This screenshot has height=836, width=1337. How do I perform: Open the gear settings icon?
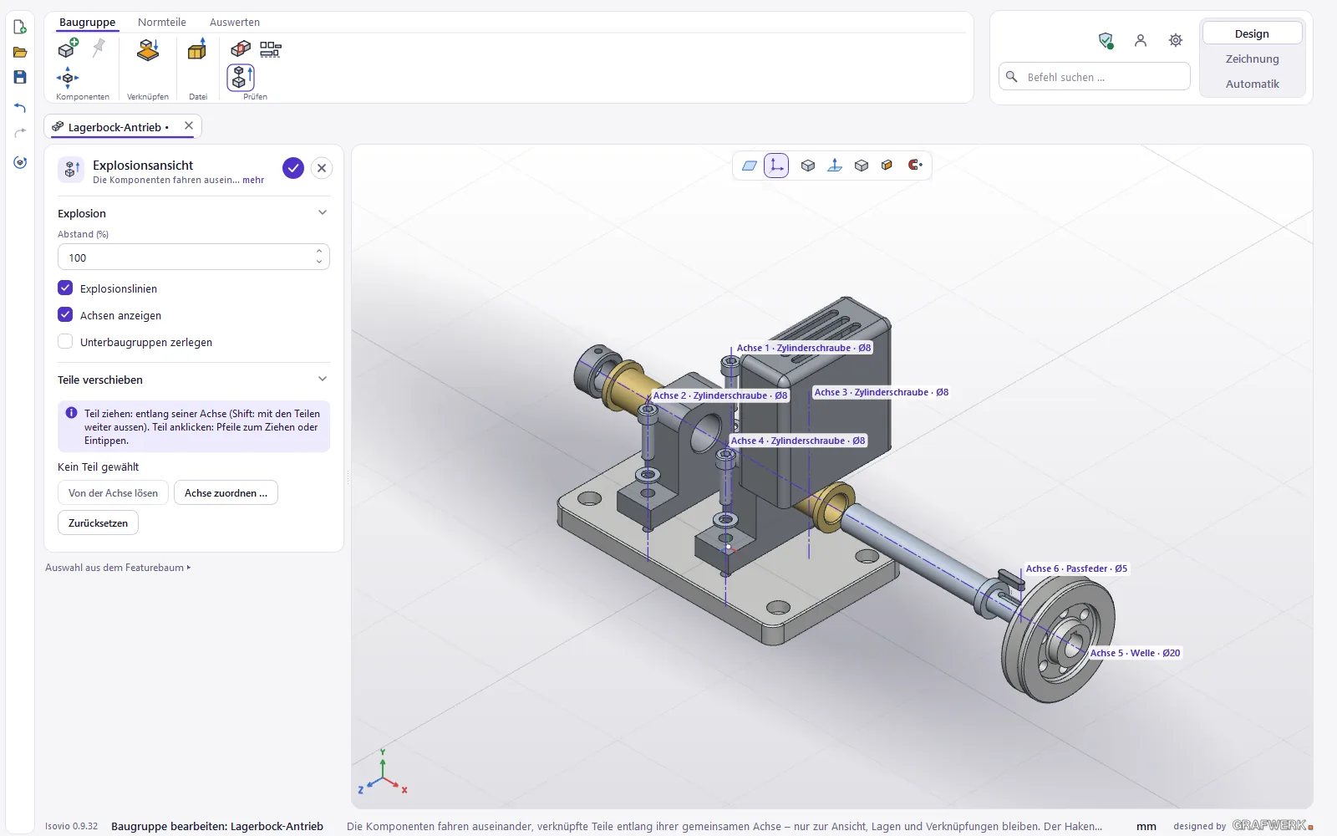[x=1176, y=40]
